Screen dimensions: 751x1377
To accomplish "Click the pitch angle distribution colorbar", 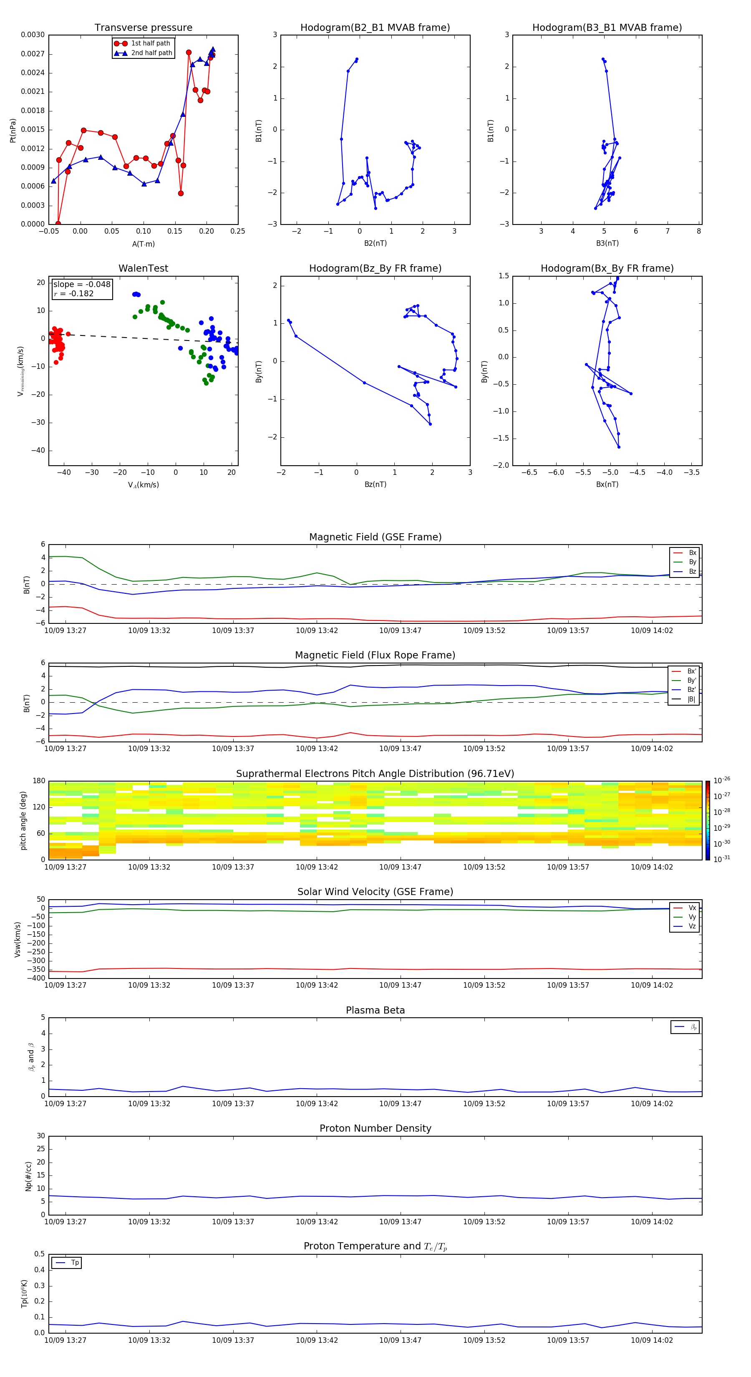I will pos(708,820).
